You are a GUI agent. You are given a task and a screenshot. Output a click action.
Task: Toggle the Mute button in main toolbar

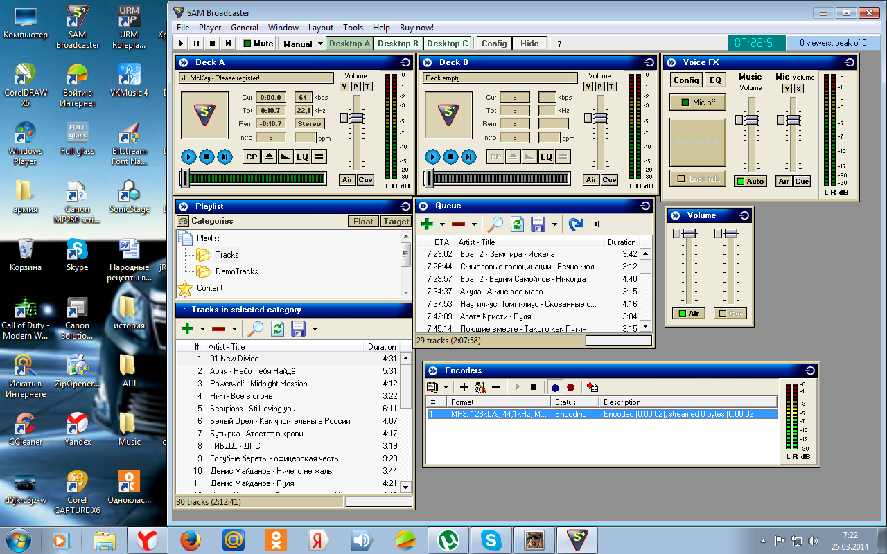(258, 44)
